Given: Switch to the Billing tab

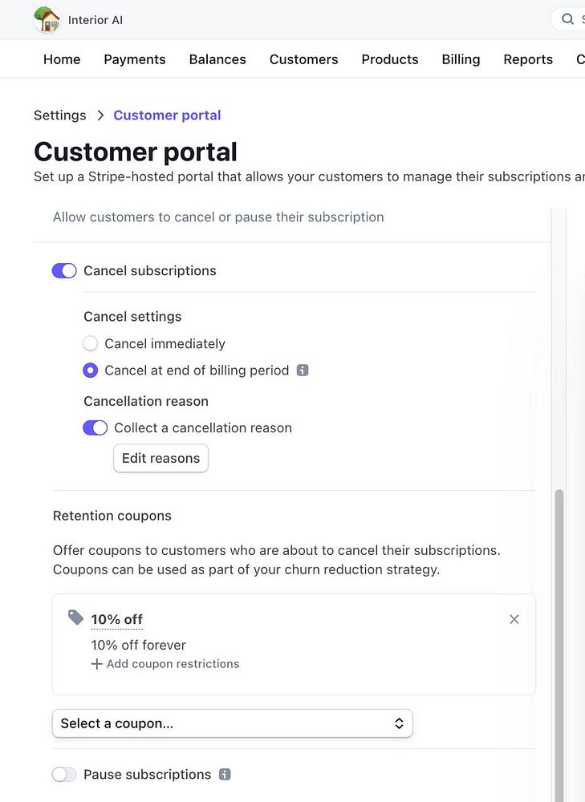Looking at the screenshot, I should click(461, 59).
